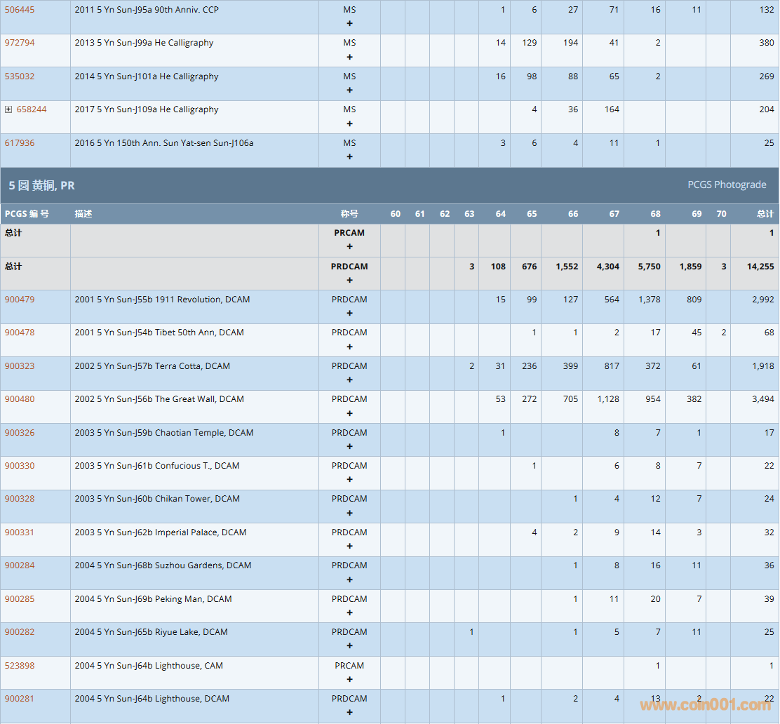Open the PCGS Photograde link

pos(727,185)
